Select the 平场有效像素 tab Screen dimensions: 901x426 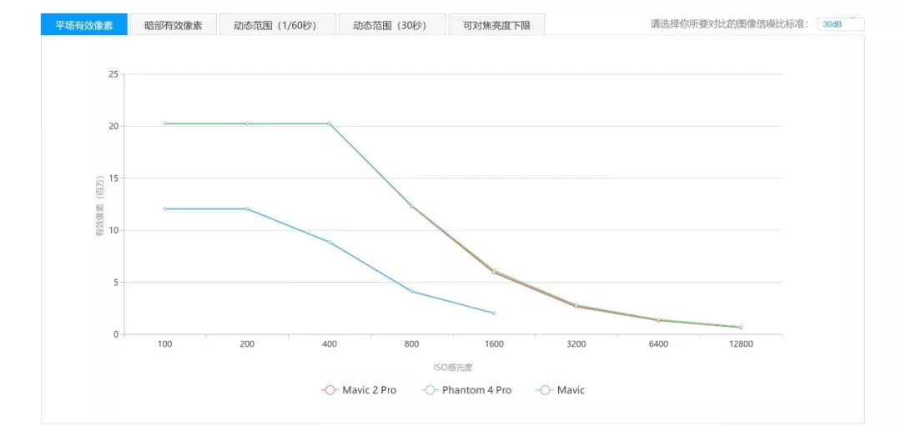point(84,25)
